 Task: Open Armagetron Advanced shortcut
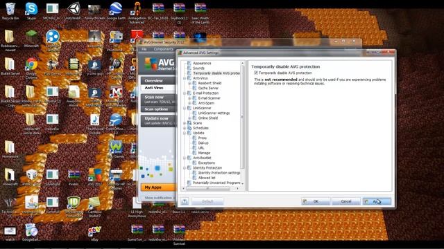click(x=137, y=12)
